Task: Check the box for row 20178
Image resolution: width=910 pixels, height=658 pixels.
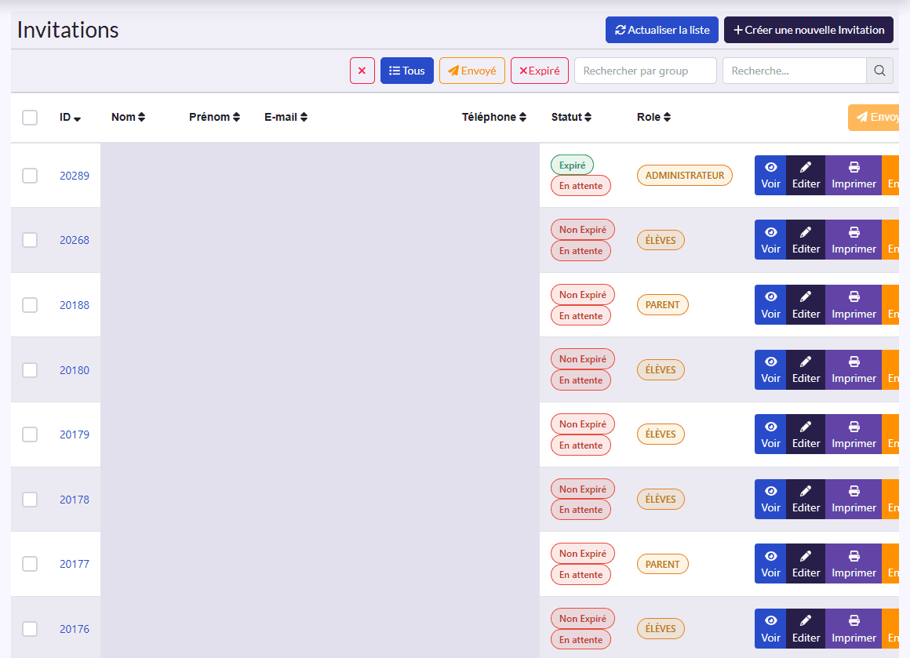Action: coord(30,499)
